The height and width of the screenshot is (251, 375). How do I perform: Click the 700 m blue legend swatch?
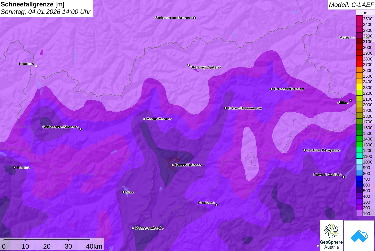359,179
